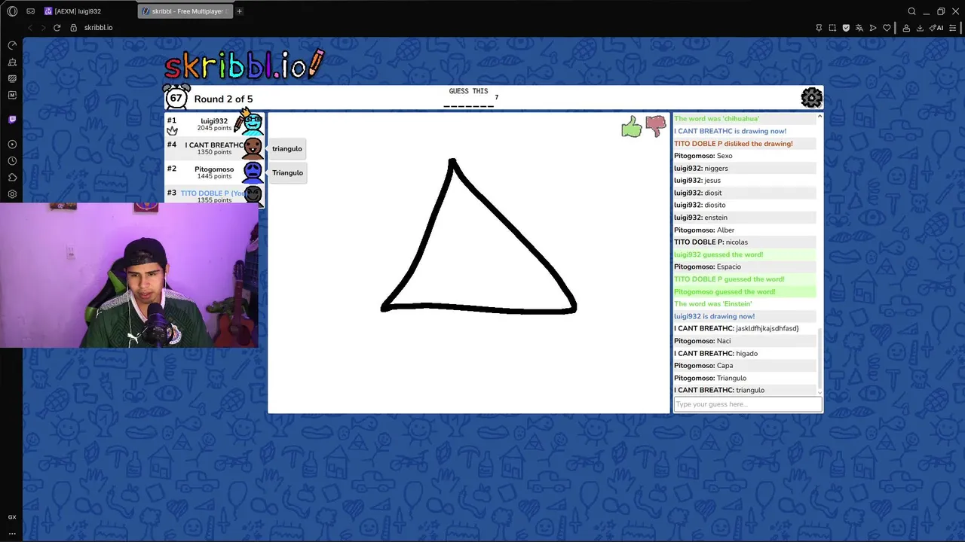Switch to skribbl Free Multiplayer tab

tap(185, 11)
